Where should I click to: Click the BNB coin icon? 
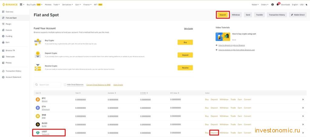pyautogui.click(x=38, y=116)
